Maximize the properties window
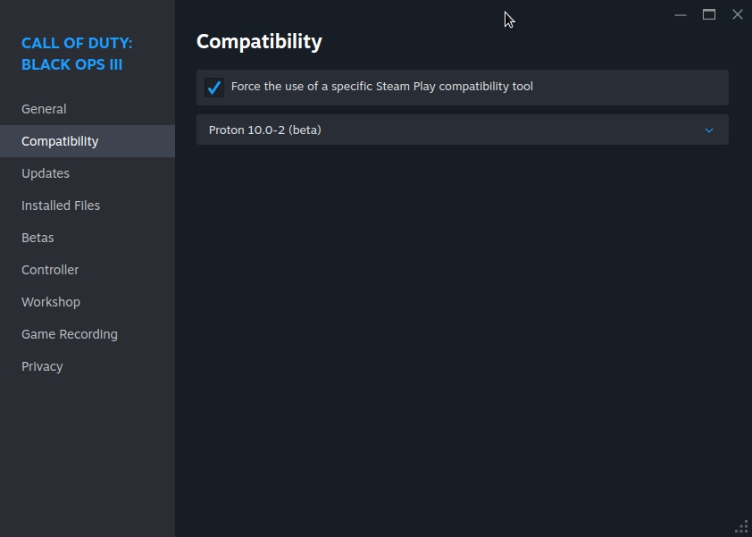 (x=709, y=14)
